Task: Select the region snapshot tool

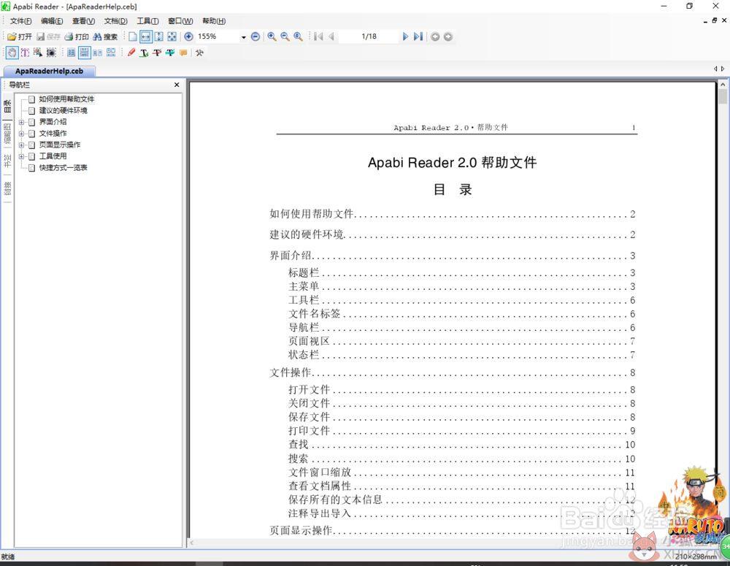Action: [51, 53]
